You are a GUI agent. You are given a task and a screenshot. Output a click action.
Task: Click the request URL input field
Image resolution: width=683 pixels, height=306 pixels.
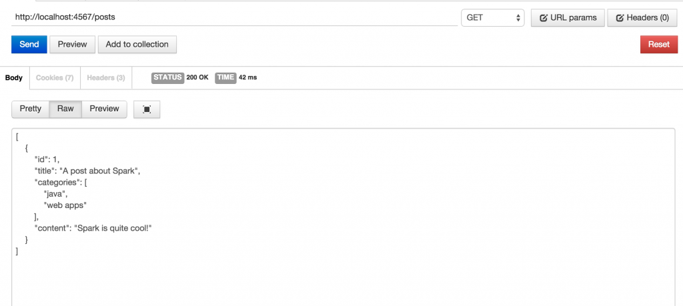234,17
